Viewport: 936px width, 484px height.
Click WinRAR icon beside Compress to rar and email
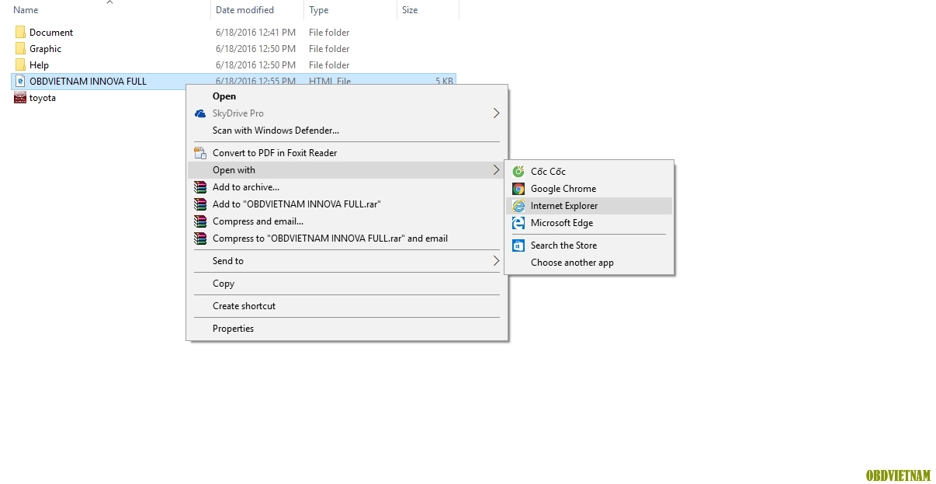point(200,239)
